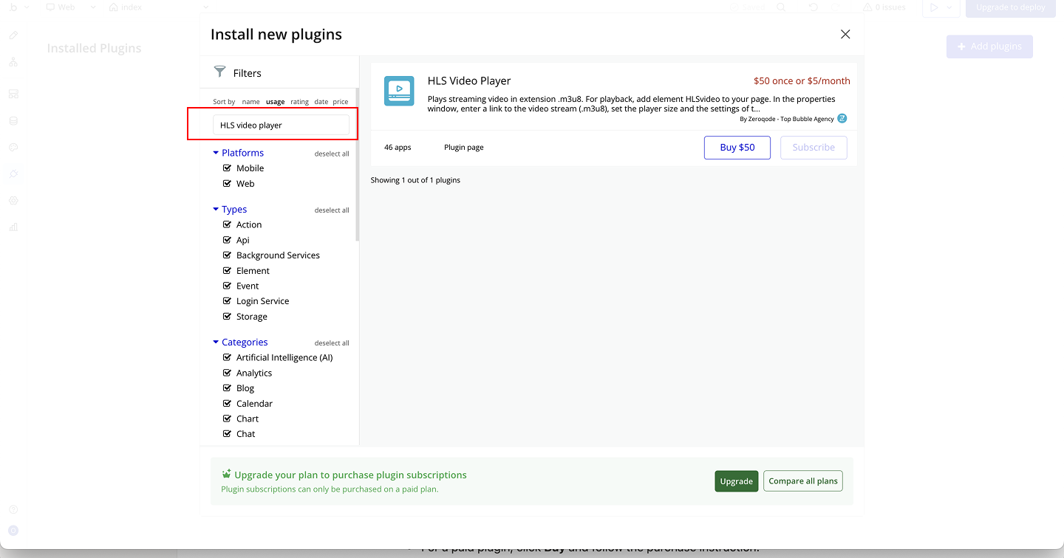Click the Buy $50 button
Viewport: 1064px width, 558px height.
737,148
